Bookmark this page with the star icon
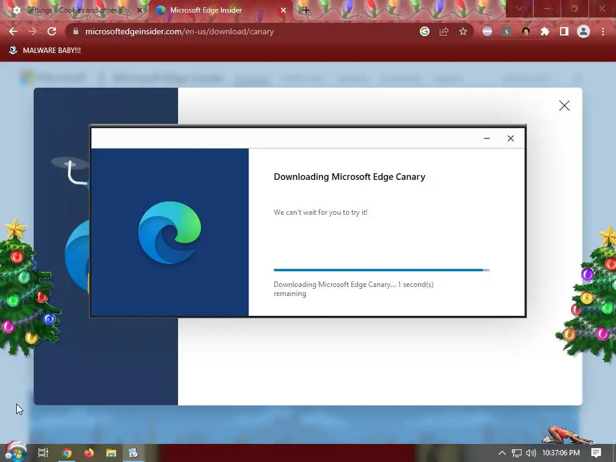This screenshot has width=616, height=462. click(x=463, y=31)
